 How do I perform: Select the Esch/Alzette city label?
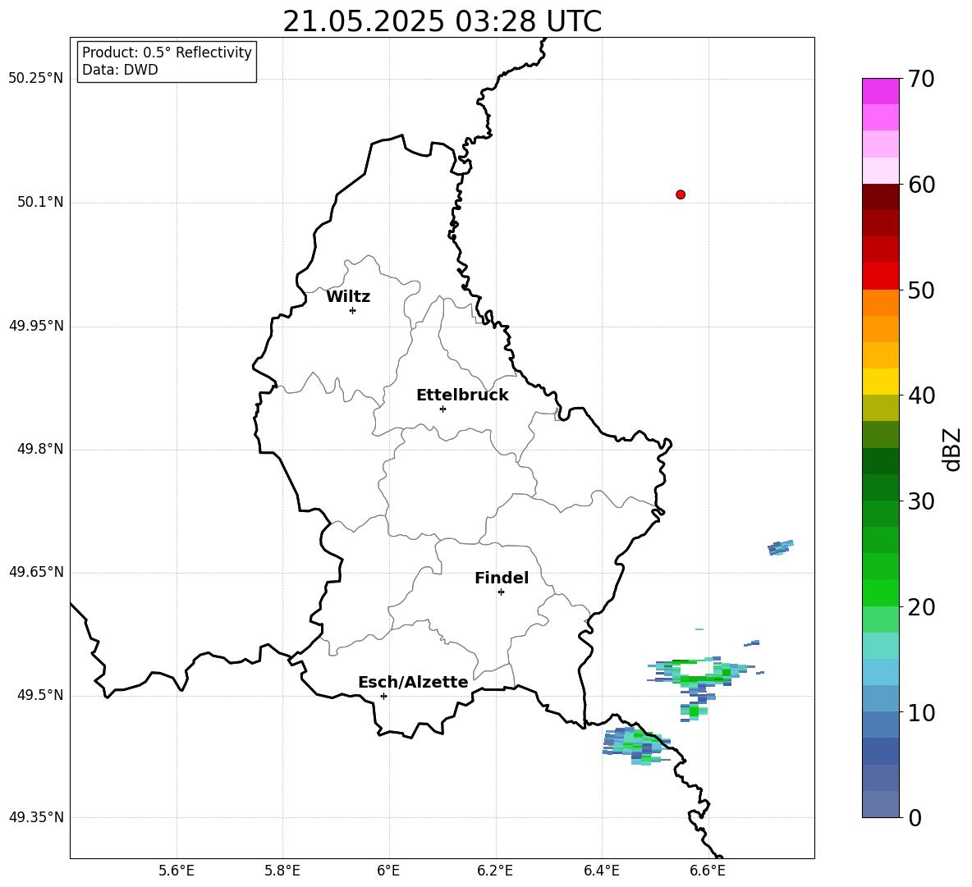tap(413, 682)
